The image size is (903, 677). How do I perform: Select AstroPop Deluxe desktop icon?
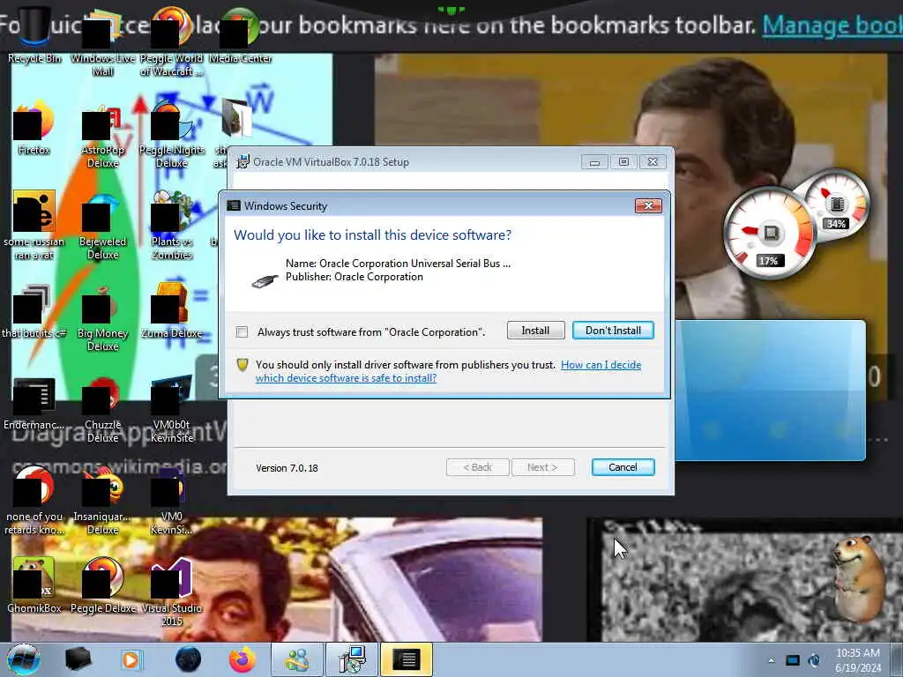[102, 135]
